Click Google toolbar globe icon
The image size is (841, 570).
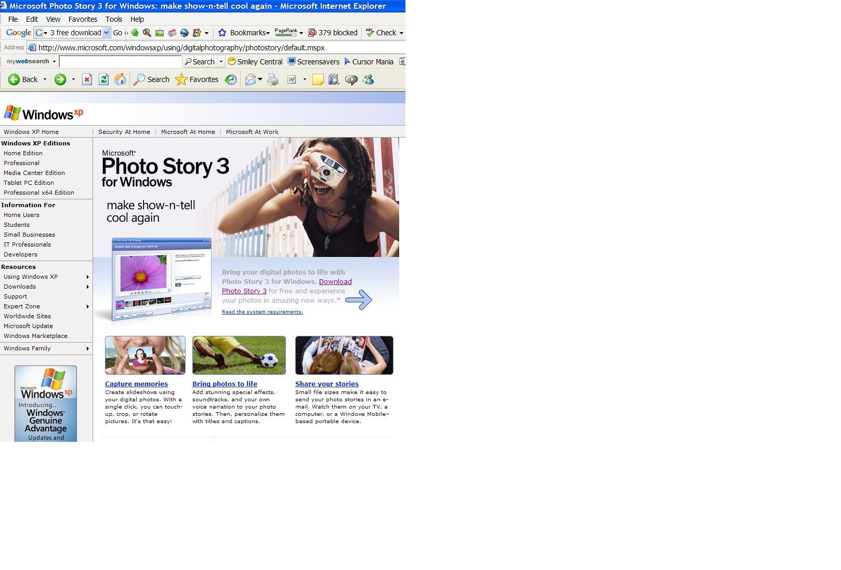(x=184, y=33)
